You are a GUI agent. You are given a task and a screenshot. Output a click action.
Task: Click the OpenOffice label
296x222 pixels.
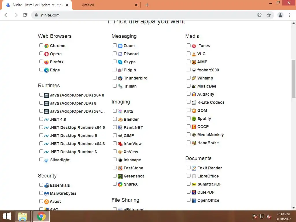208,201
